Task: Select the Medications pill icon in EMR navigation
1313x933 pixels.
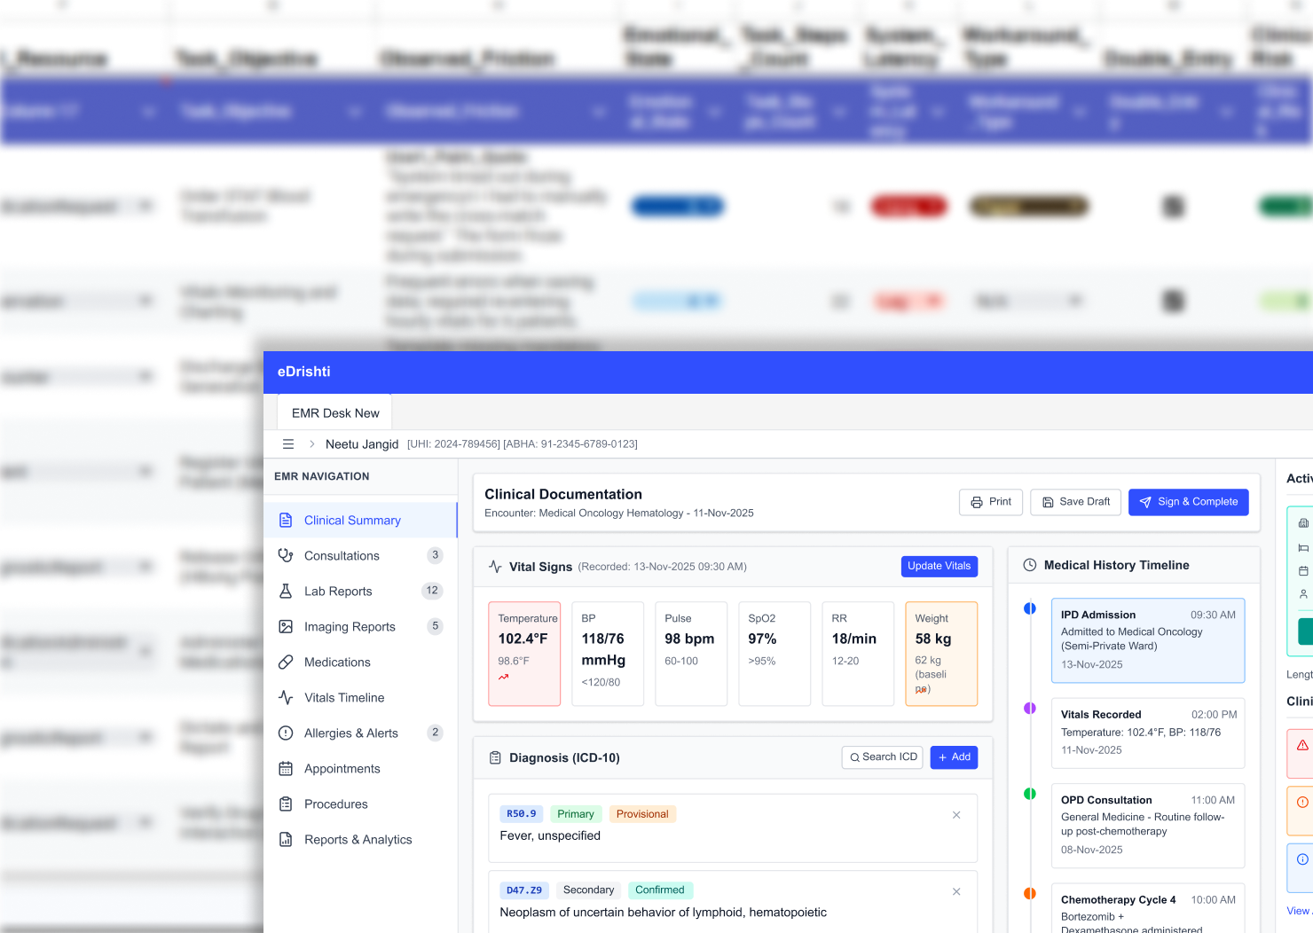Action: (284, 662)
